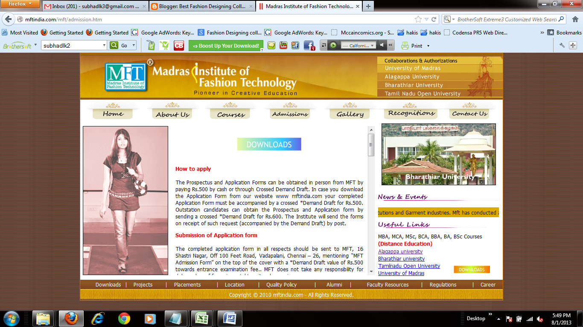Open the University of Madras link
The height and width of the screenshot is (327, 583).
[x=401, y=273]
